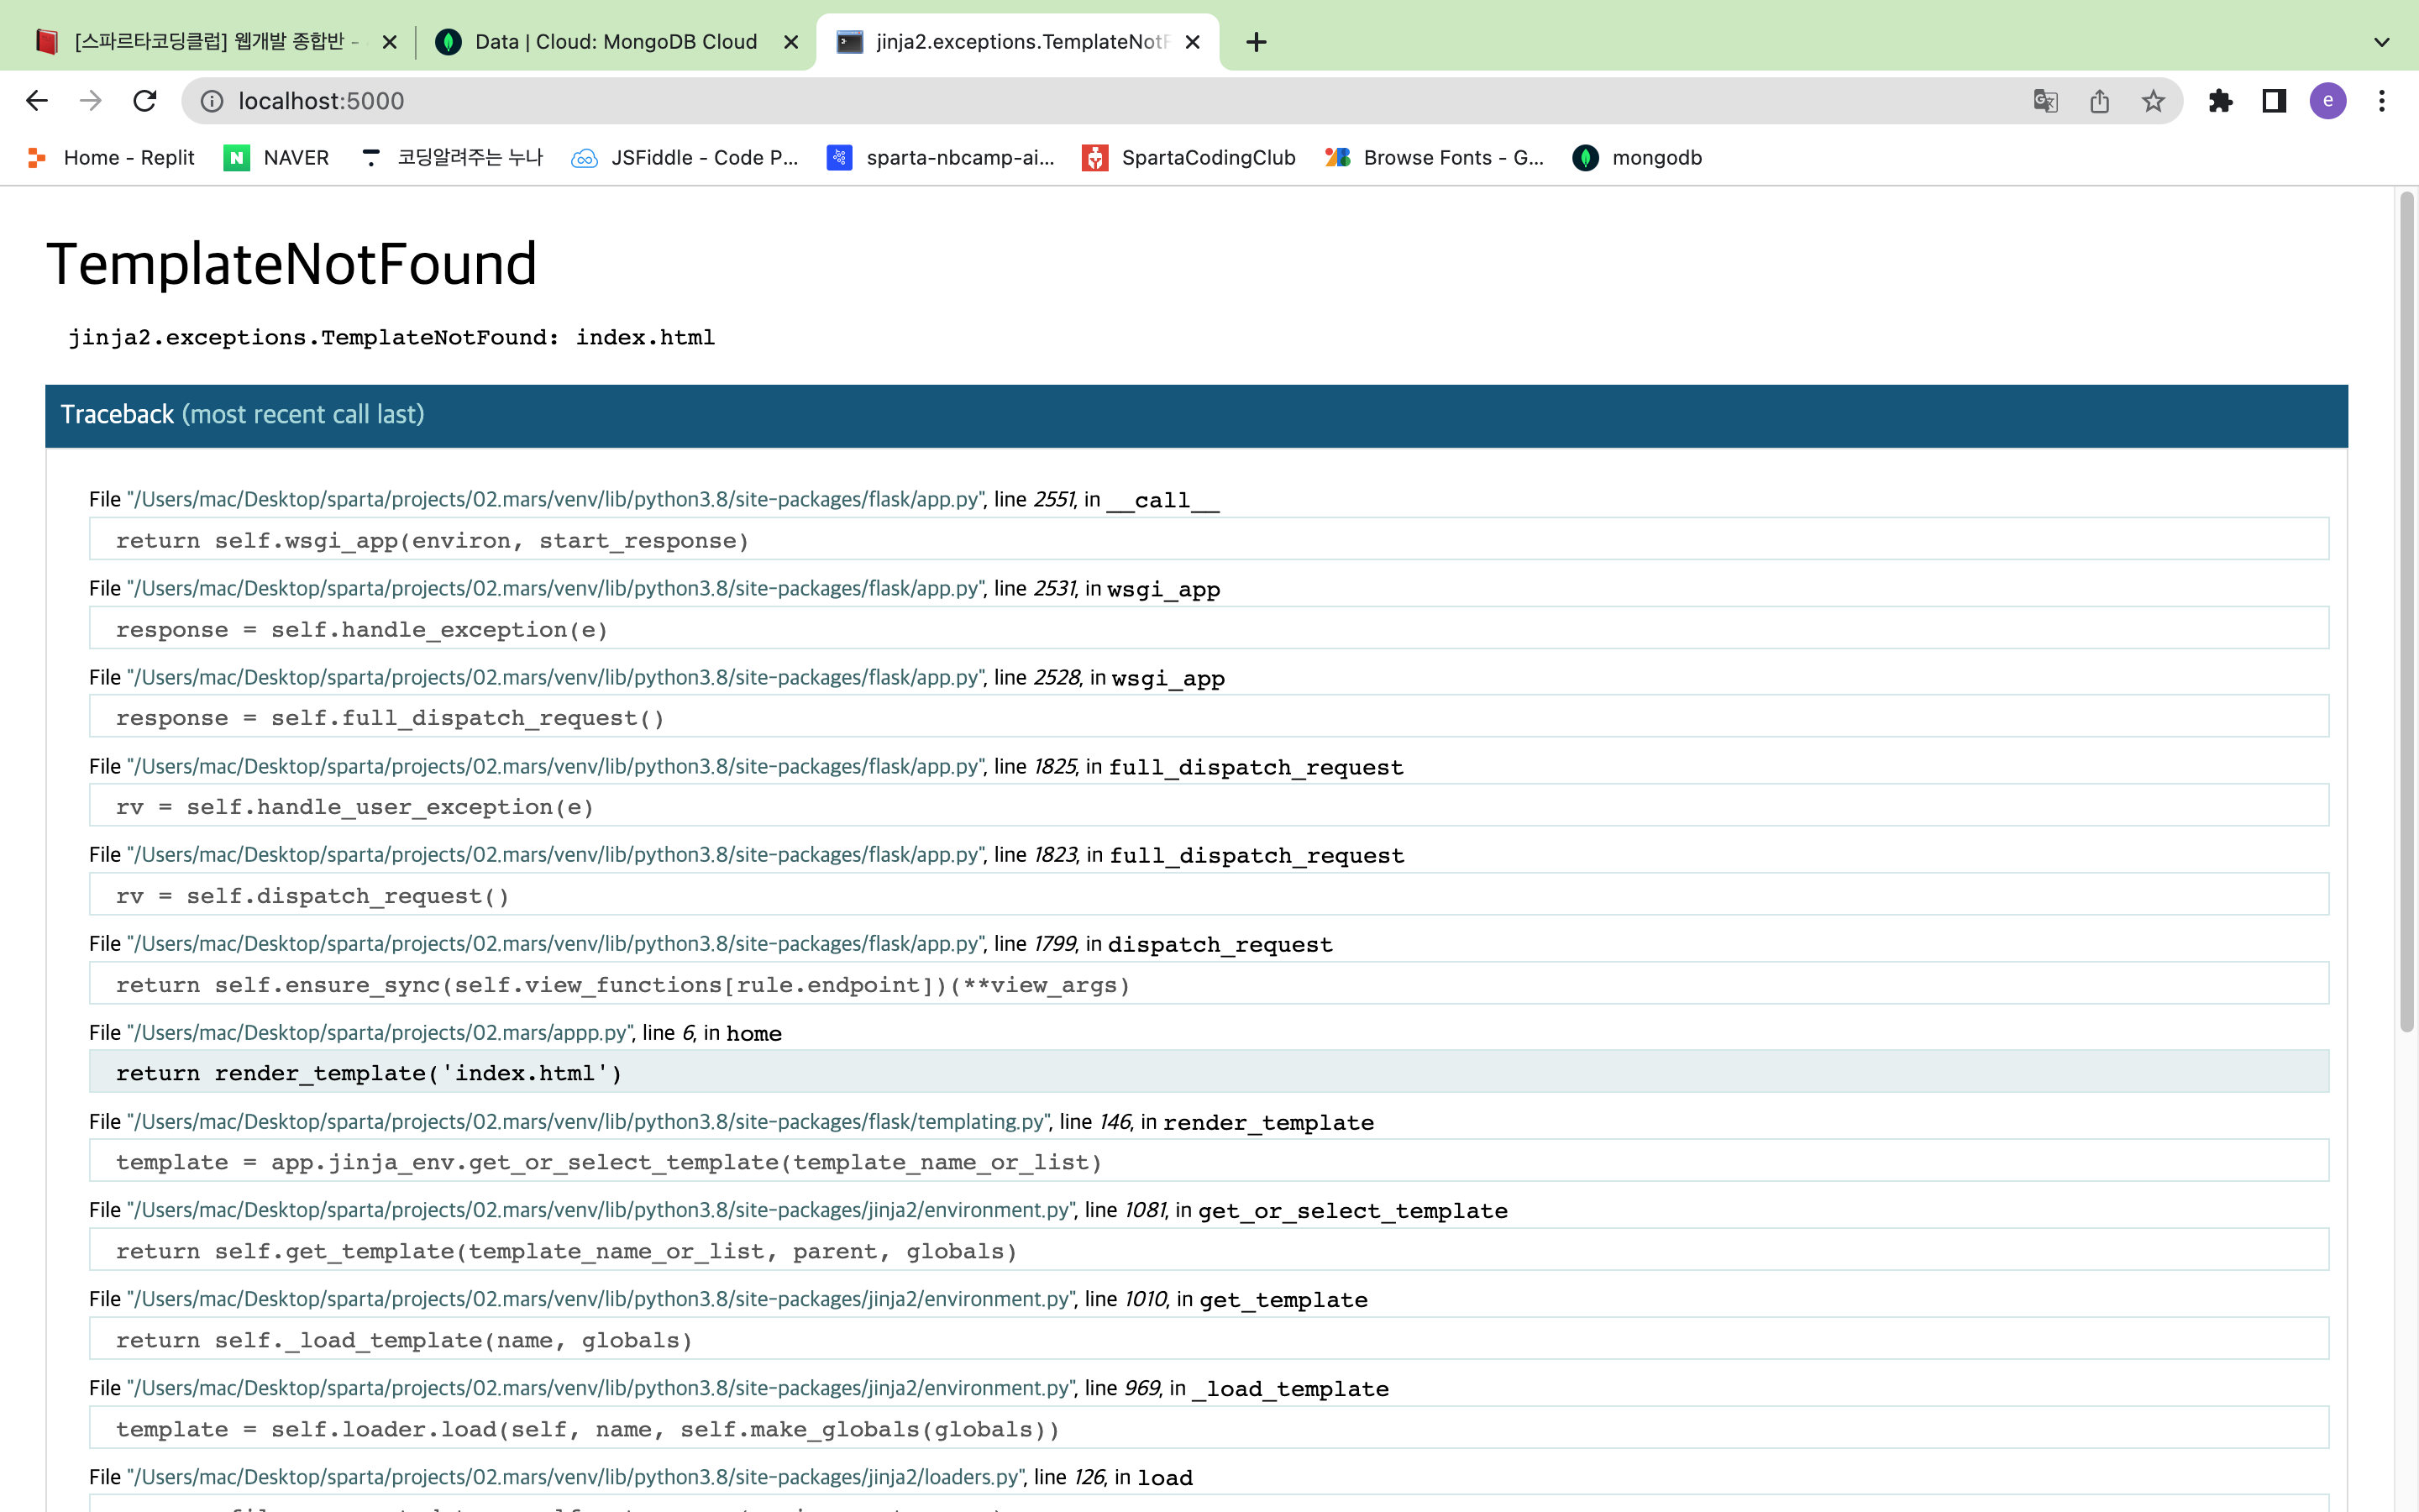
Task: Bookmark this page with the star icon
Action: (x=2153, y=101)
